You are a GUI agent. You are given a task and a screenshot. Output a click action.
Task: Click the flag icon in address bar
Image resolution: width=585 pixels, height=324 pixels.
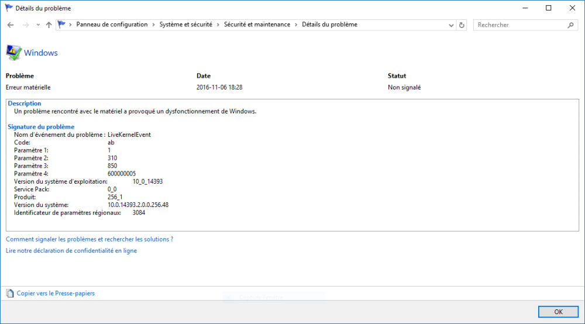(x=61, y=25)
